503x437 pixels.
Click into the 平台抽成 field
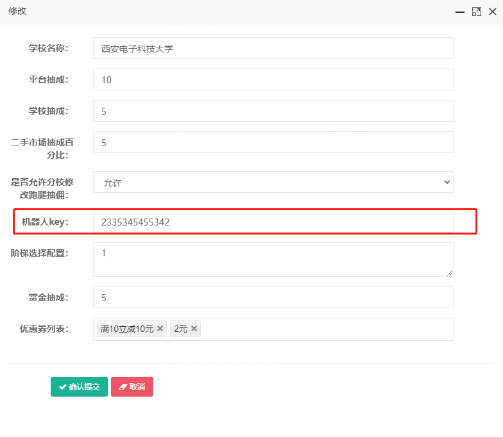coord(273,79)
